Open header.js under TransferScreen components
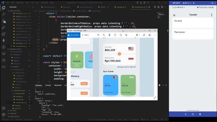Screen dimensions: 217x122 (x=19, y=97)
